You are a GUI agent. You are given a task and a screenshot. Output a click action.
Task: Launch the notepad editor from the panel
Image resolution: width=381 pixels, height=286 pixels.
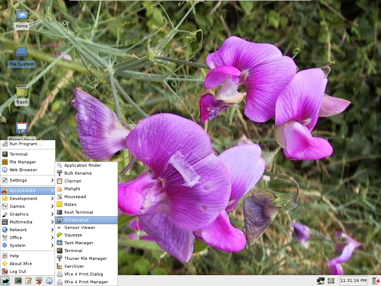(28, 281)
